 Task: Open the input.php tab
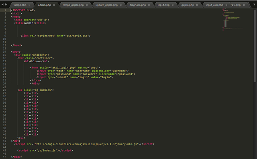[x=163, y=5]
